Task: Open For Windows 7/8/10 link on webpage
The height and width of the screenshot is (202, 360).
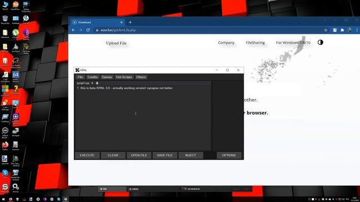Action: click(293, 43)
